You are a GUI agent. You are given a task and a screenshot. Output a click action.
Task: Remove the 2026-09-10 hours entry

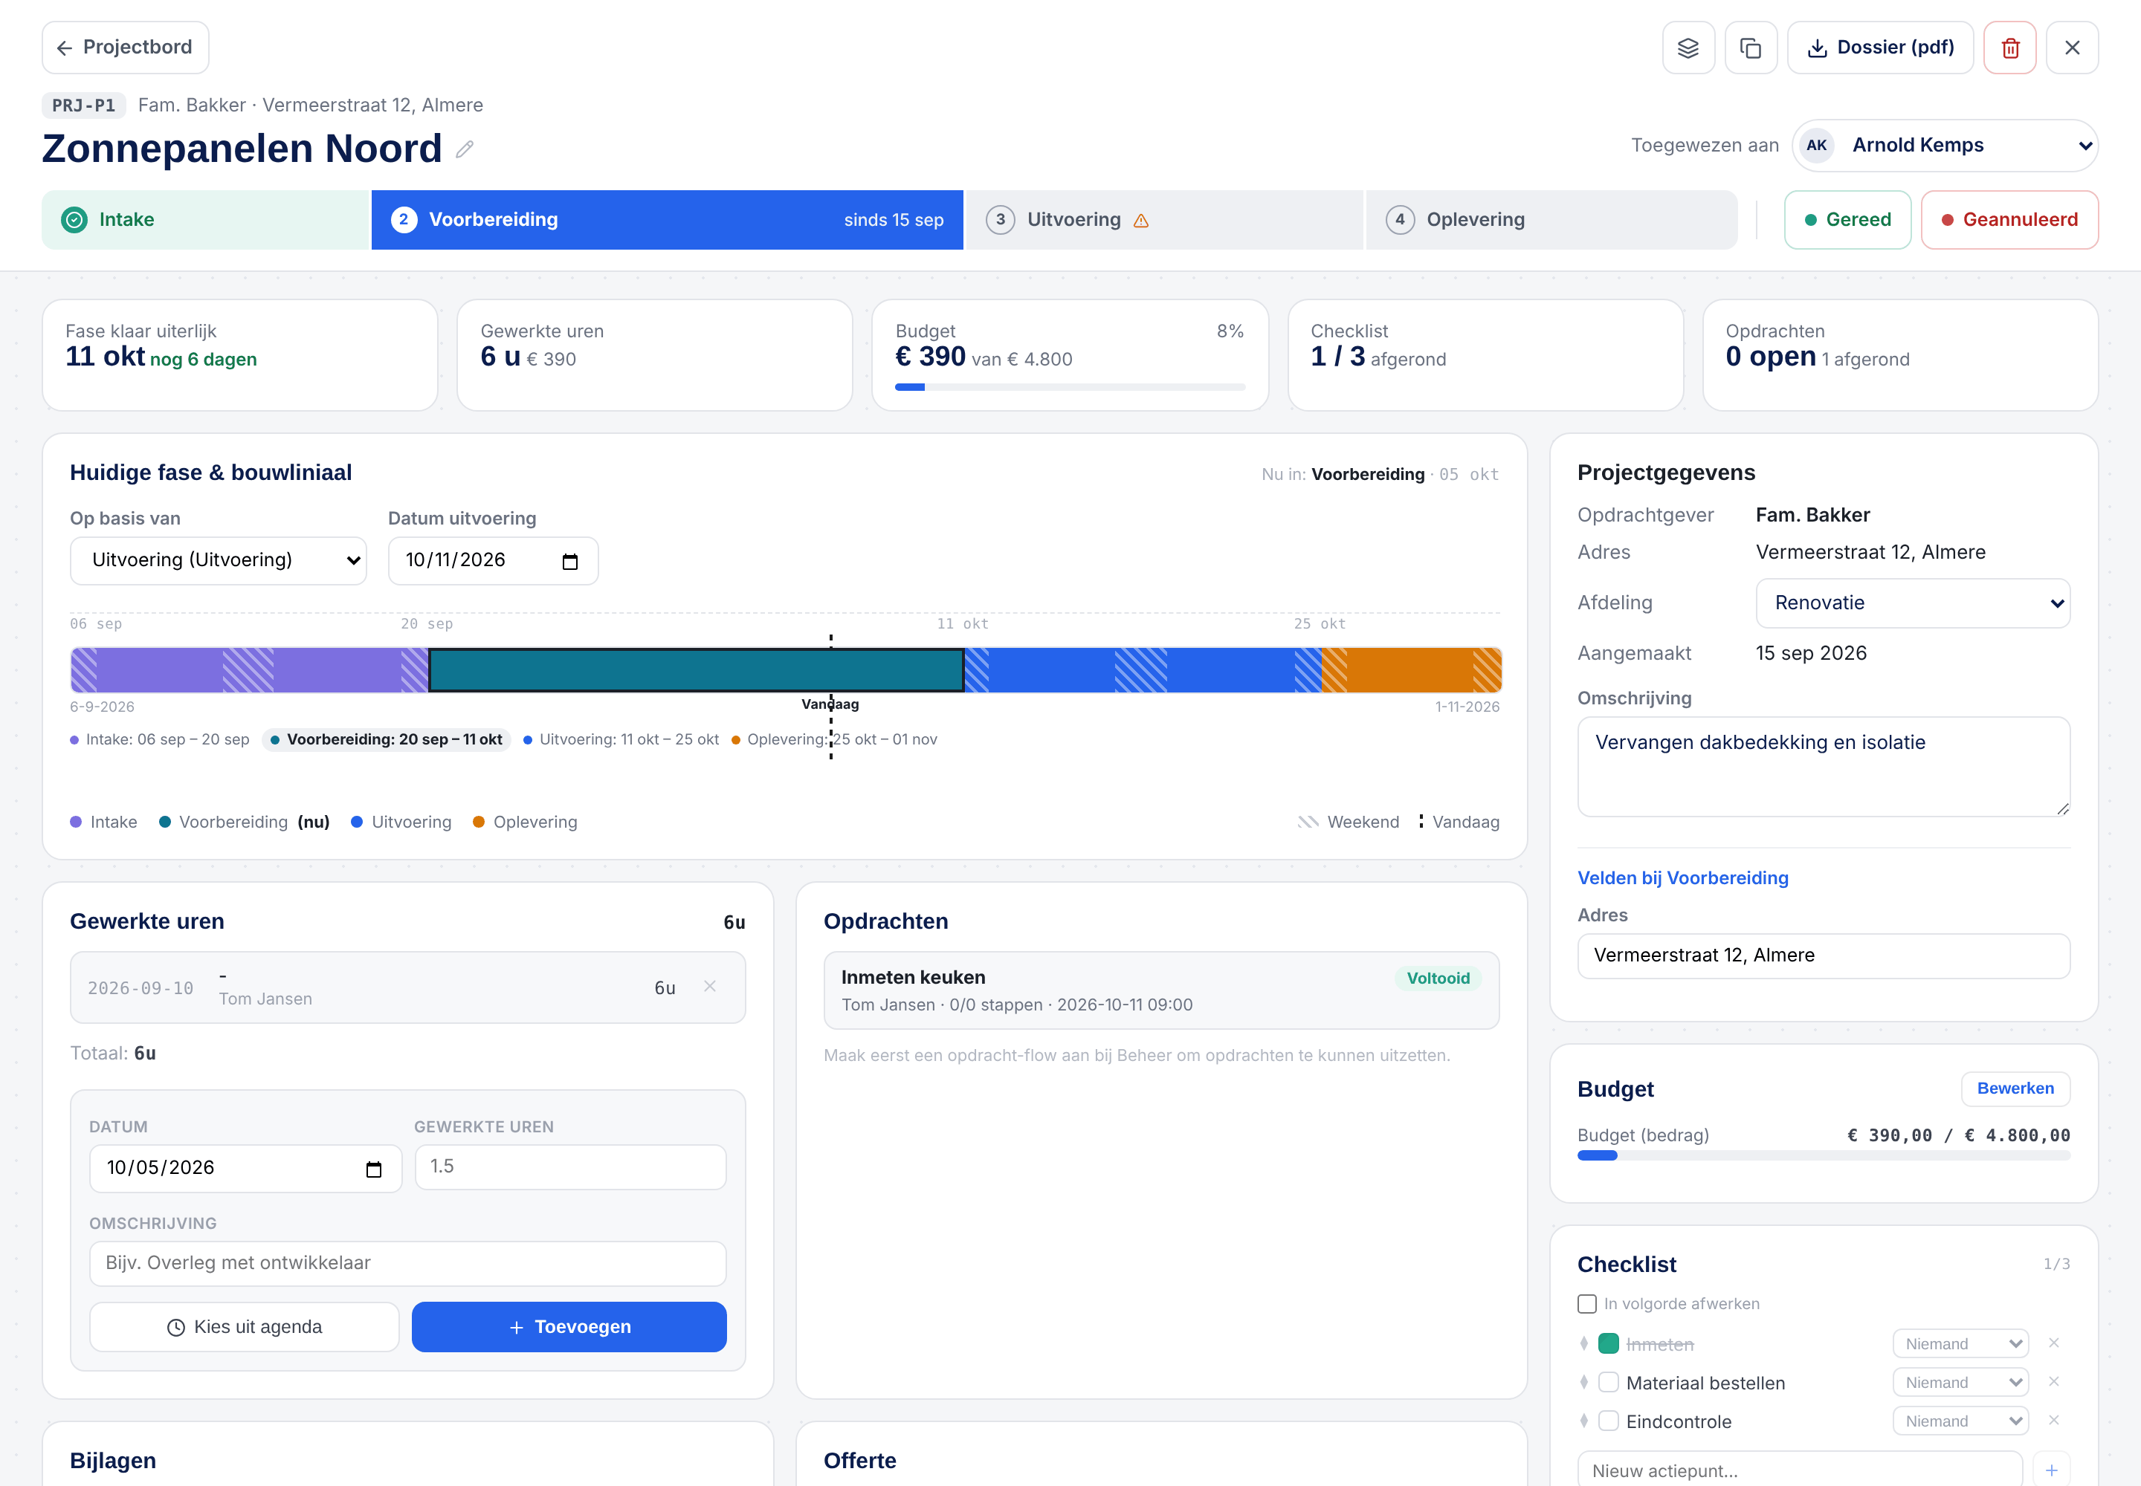(710, 986)
